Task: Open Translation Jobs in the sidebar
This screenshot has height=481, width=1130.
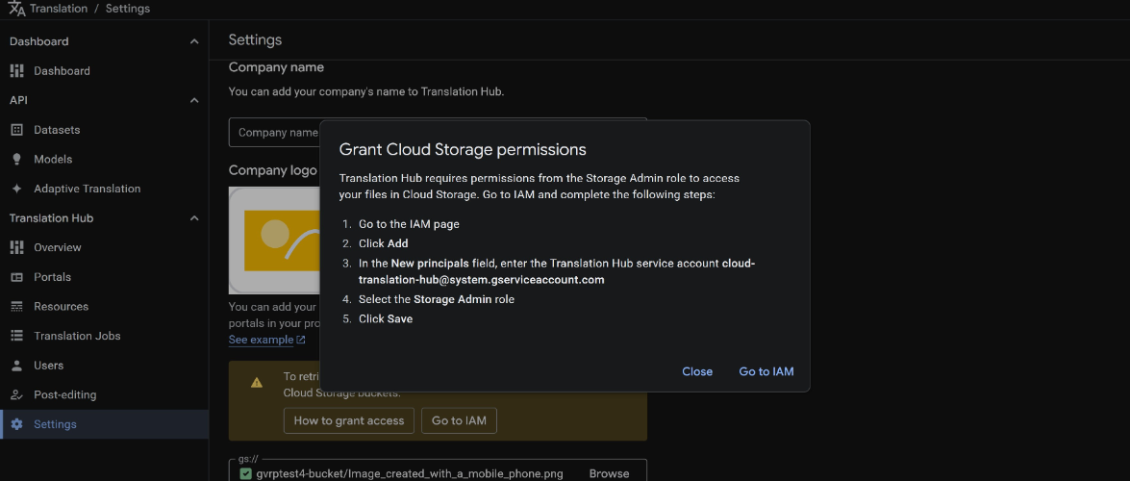Action: [x=105, y=336]
